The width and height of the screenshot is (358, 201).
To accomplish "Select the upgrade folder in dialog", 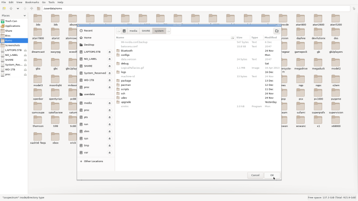I will (198, 102).
